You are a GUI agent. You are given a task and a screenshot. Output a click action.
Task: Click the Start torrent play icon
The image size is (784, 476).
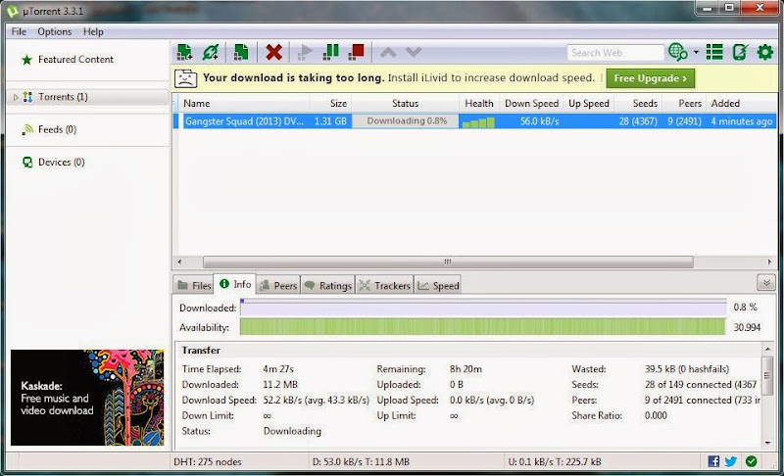[305, 52]
